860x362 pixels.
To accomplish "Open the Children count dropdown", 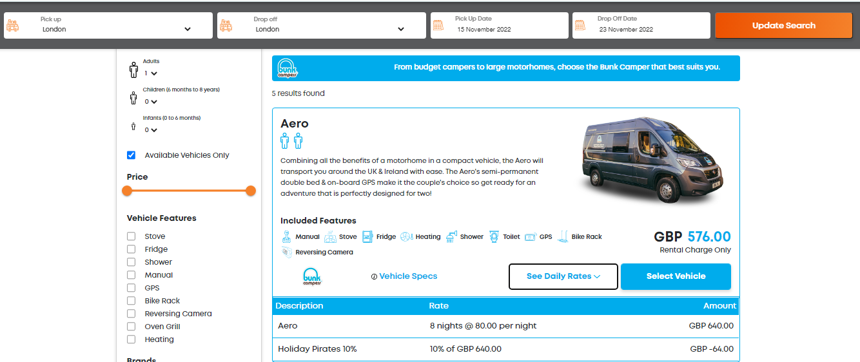I will pyautogui.click(x=151, y=102).
